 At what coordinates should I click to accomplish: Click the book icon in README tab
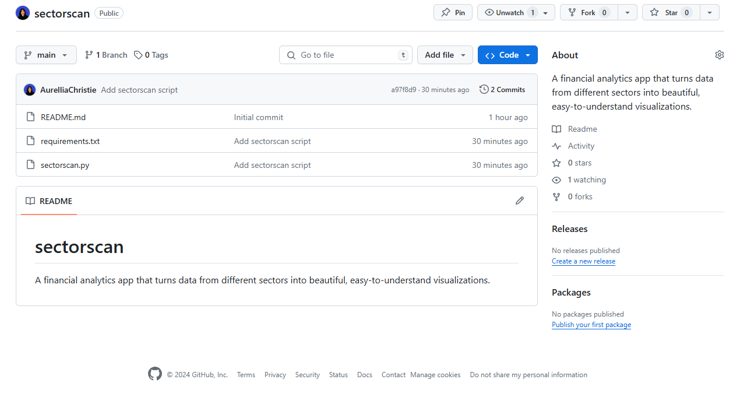(30, 201)
